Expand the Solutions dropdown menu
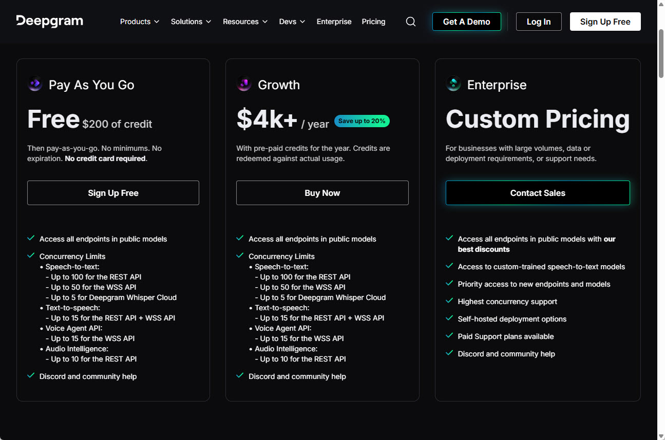The width and height of the screenshot is (665, 440). [191, 22]
